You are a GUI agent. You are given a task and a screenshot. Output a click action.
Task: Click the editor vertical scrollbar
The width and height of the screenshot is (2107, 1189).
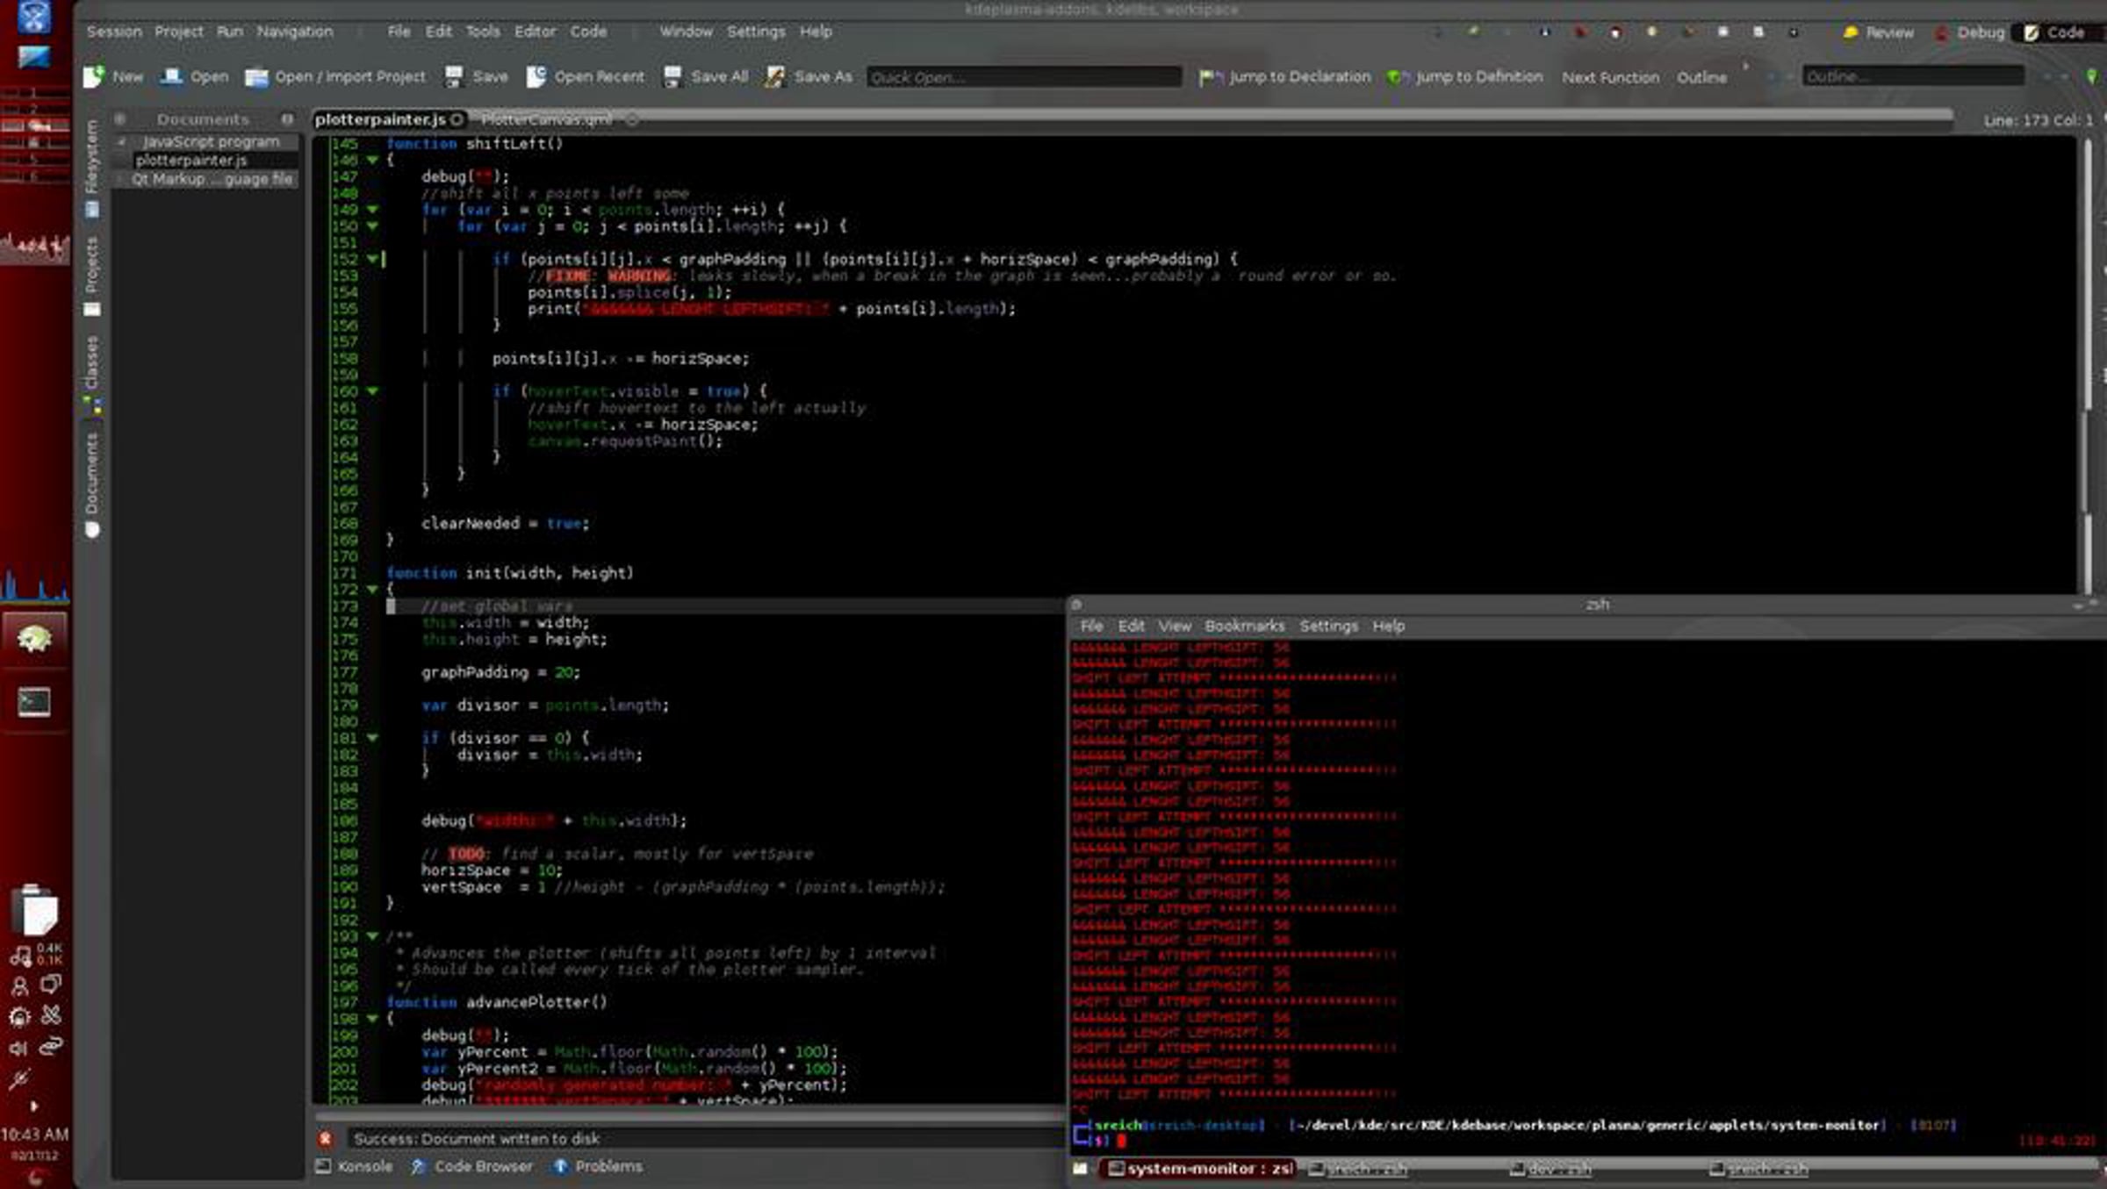pyautogui.click(x=2088, y=351)
